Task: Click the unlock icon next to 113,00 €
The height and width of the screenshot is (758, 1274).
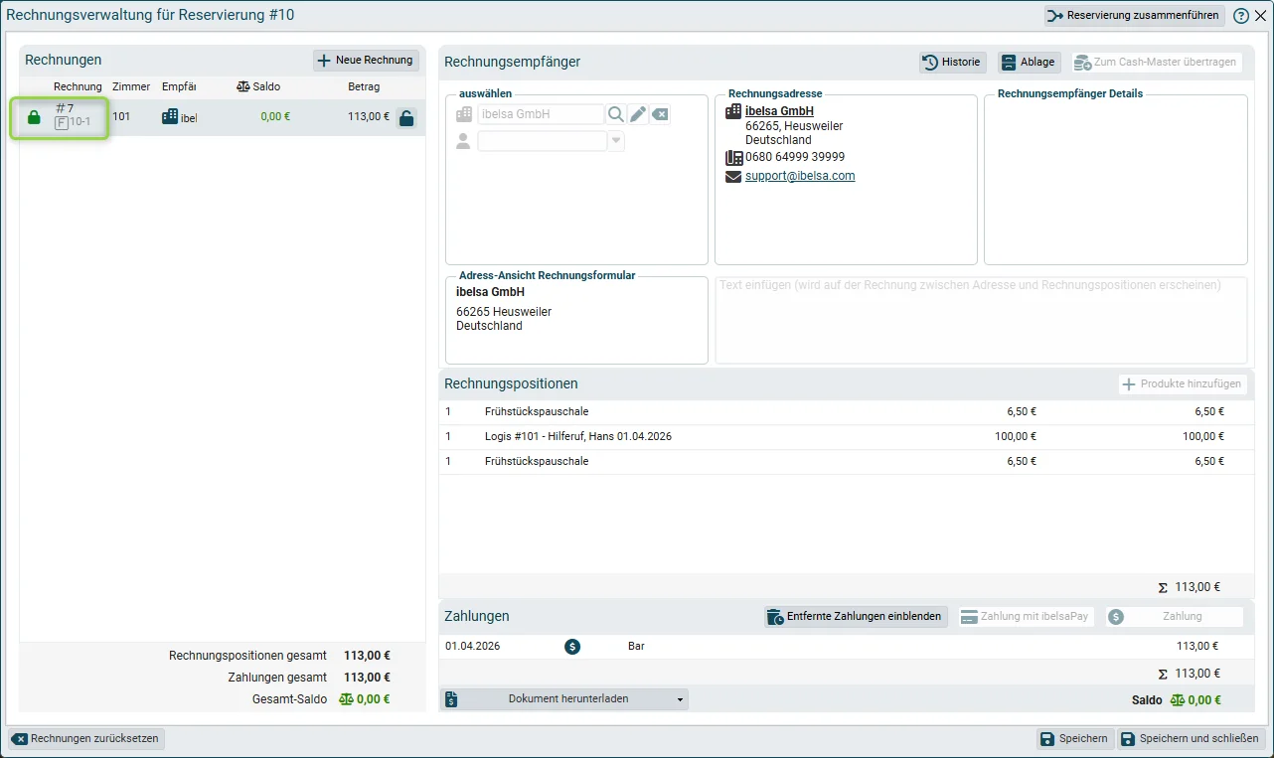Action: 405,118
